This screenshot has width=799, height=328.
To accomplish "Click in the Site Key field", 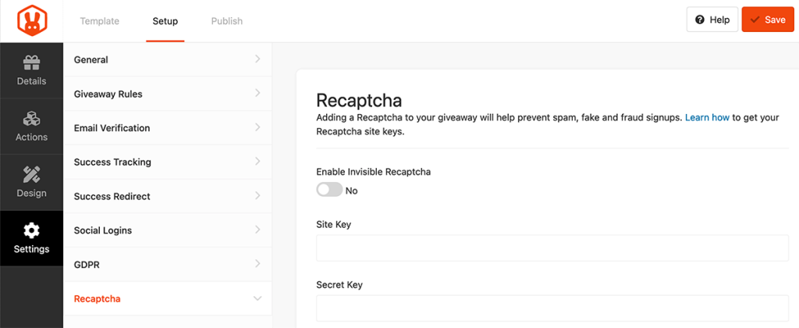I will click(x=552, y=248).
